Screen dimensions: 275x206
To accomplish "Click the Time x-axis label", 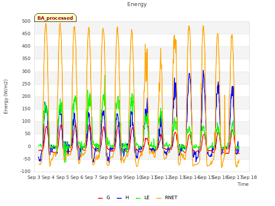I will 243,184.
